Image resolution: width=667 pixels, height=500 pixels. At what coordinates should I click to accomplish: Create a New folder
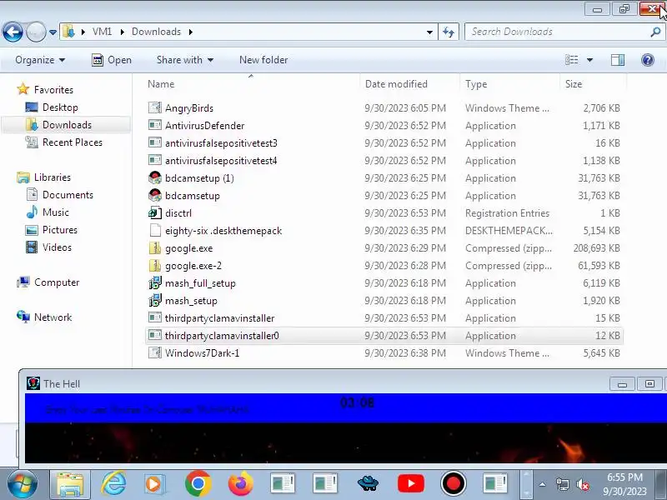click(263, 60)
